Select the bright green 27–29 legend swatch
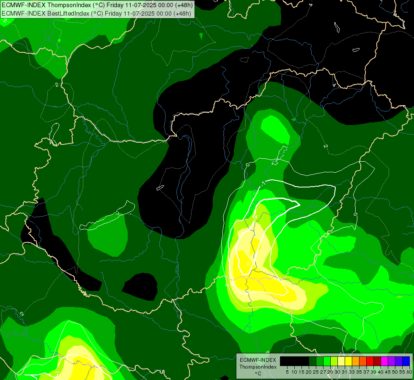This screenshot has width=414, height=380. coord(327,361)
